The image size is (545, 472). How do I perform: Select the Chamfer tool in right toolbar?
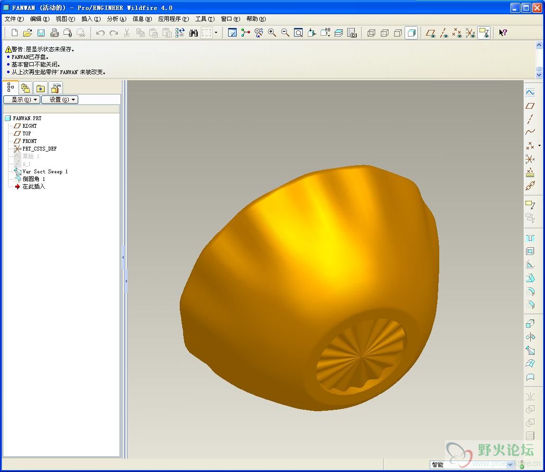(x=530, y=304)
